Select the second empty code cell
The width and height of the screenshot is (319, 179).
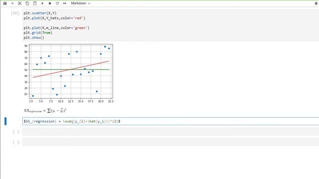coord(170,142)
